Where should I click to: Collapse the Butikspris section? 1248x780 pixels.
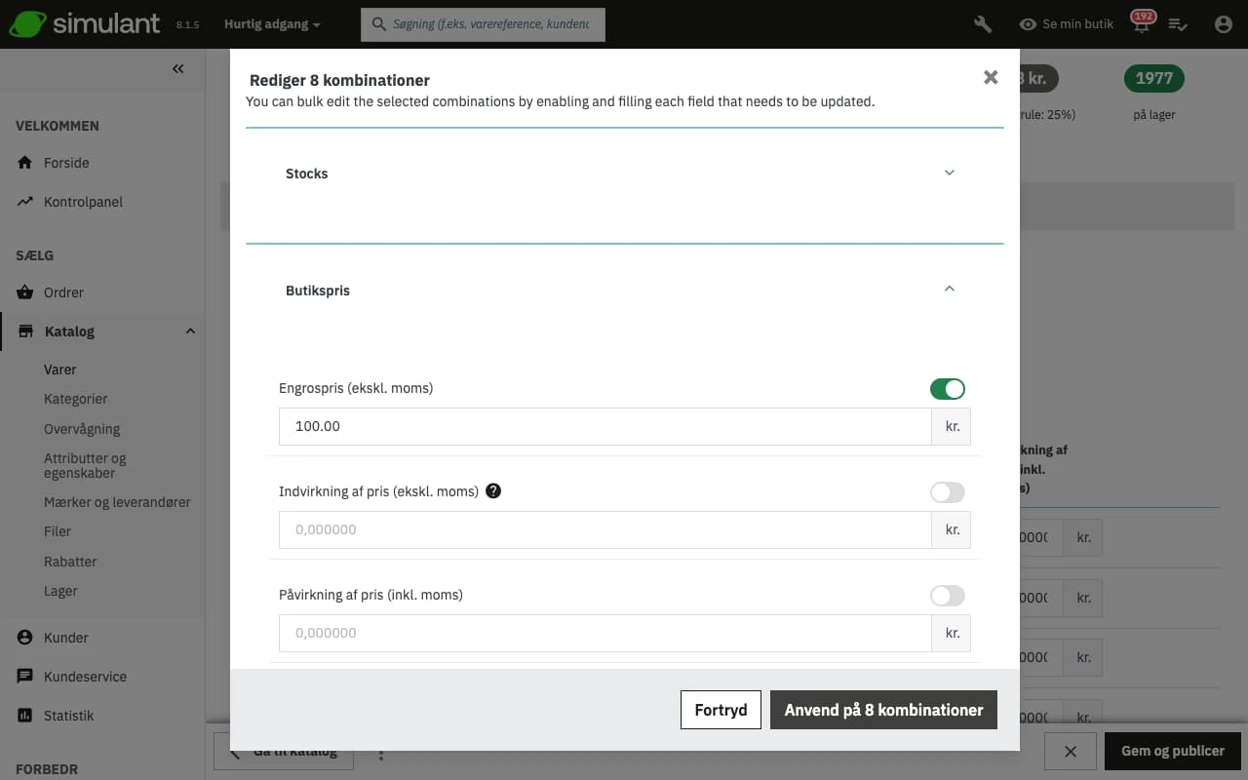point(949,290)
